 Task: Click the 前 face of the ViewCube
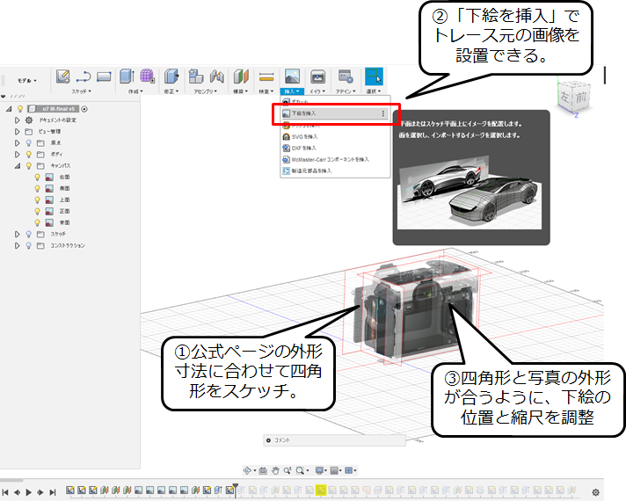(x=581, y=97)
